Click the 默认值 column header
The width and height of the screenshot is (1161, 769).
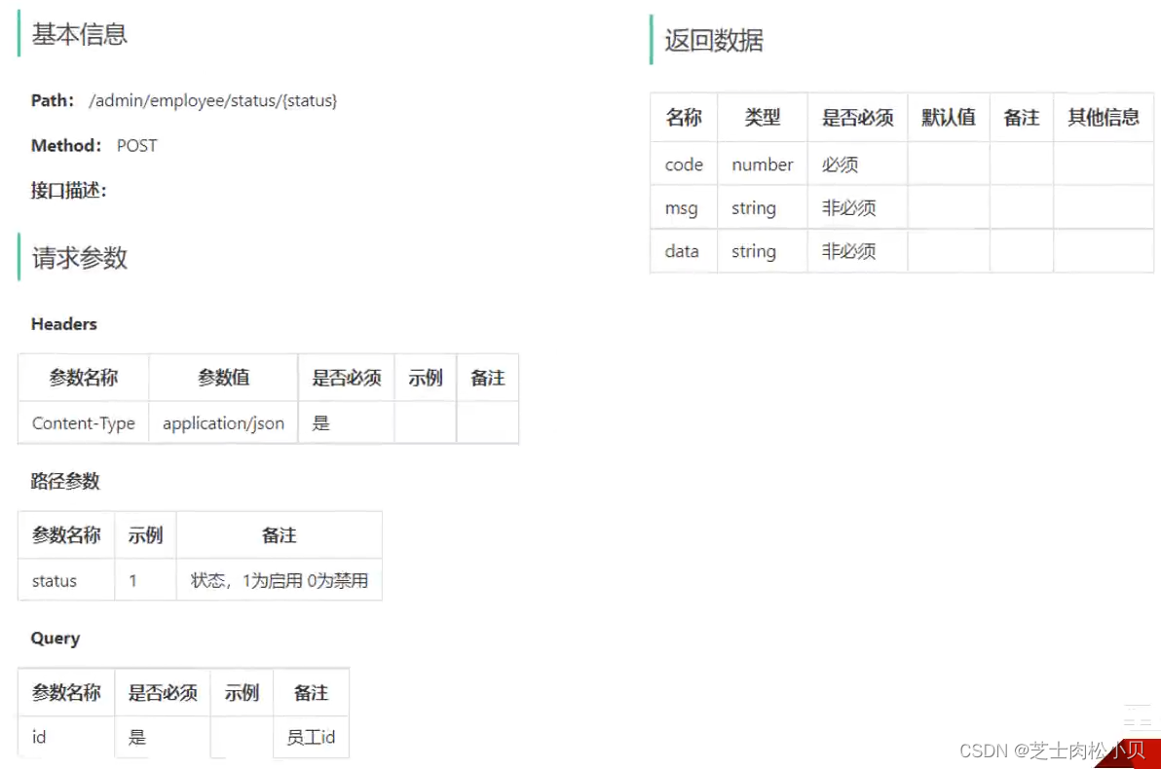(x=949, y=118)
